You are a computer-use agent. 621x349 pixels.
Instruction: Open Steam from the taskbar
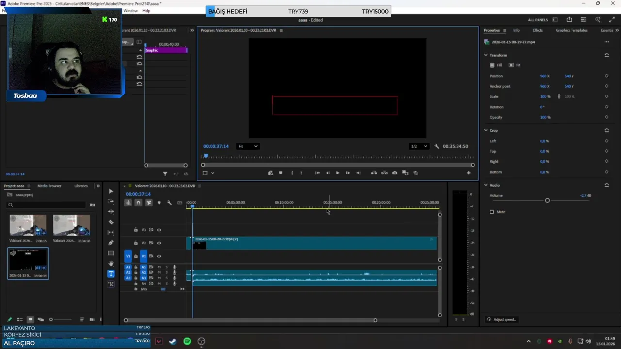coord(173,341)
